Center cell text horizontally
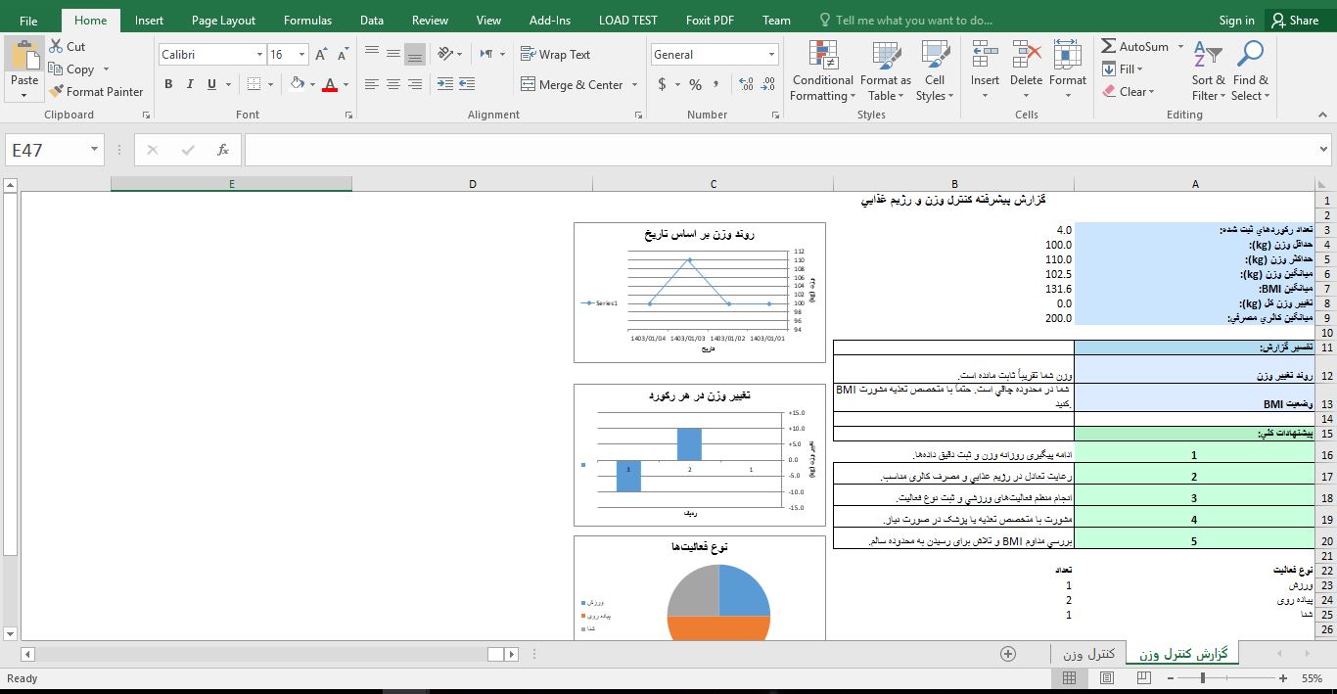 (393, 84)
